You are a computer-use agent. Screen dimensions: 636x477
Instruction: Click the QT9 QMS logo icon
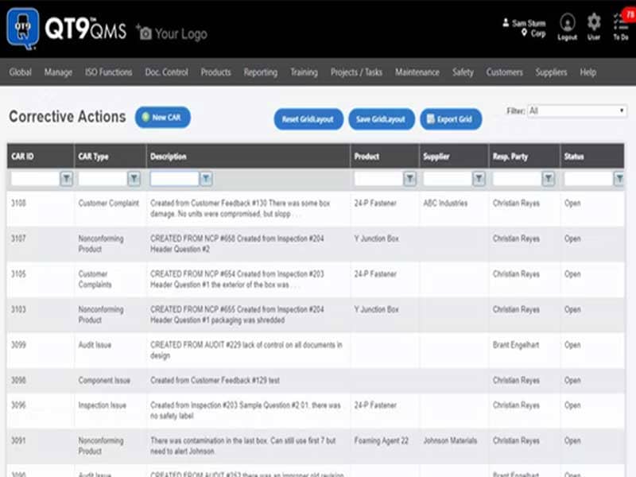pos(23,29)
